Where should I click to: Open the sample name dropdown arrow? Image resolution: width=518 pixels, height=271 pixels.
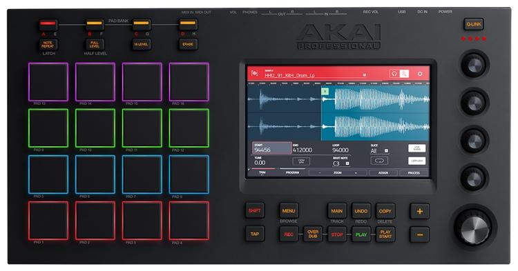[365, 75]
